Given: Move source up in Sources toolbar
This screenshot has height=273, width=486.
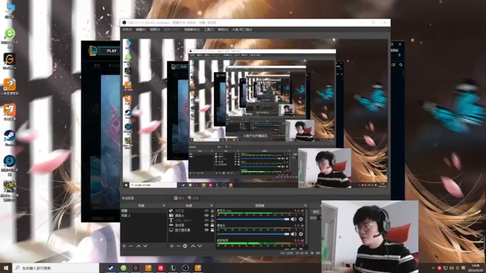Looking at the screenshot, I should pos(193,246).
